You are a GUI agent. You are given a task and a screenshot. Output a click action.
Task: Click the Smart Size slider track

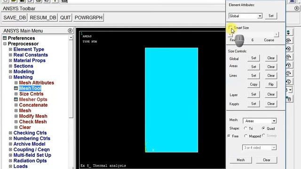pos(253,34)
